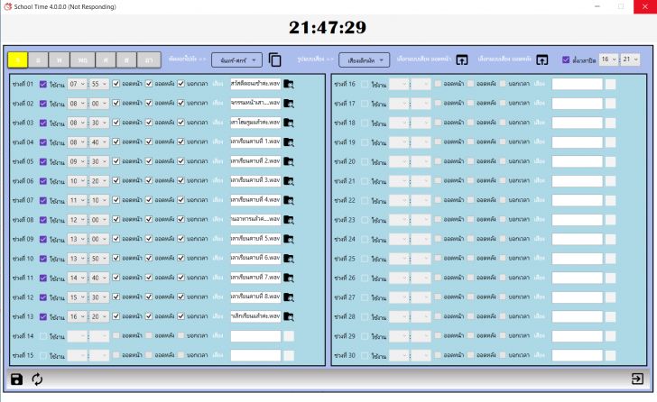Enable ใช้งาน checkbox for period 25
The image size is (657, 402).
tap(365, 259)
